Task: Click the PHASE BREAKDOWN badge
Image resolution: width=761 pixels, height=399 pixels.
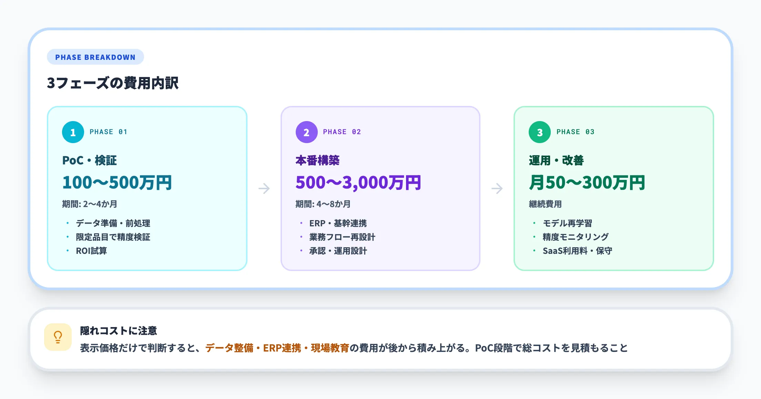Action: coord(95,57)
